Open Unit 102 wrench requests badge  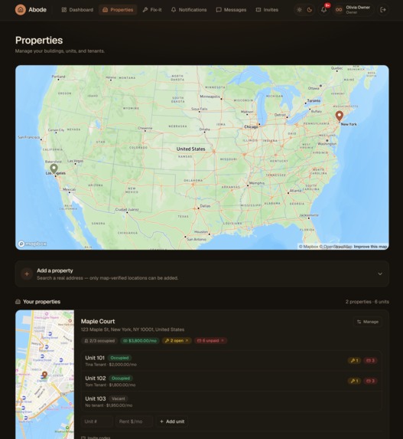(x=354, y=381)
